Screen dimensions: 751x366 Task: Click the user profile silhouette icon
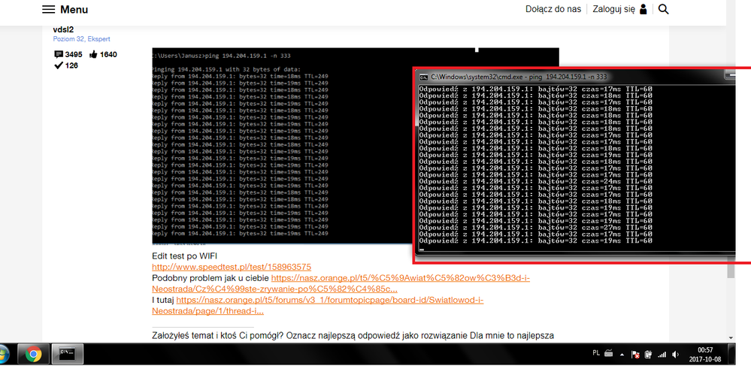643,9
